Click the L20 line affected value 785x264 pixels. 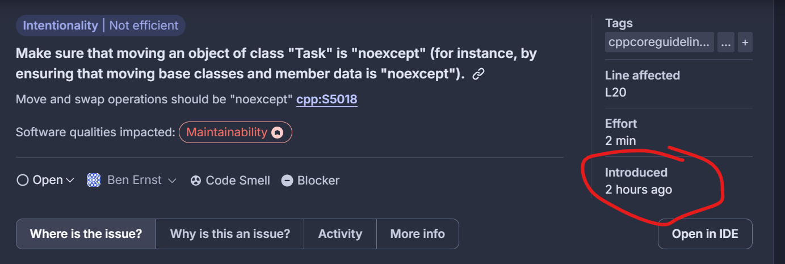tap(615, 92)
